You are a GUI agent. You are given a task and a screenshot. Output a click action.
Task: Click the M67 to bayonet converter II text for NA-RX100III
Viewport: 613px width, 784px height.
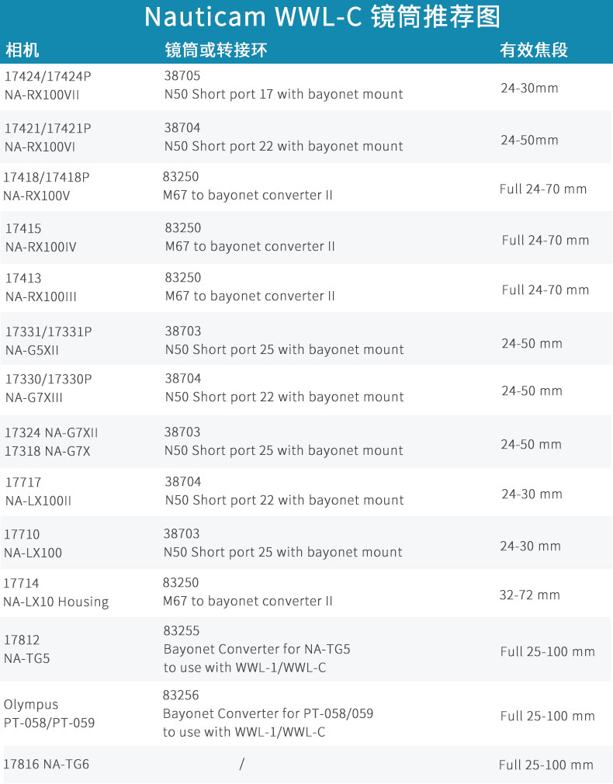click(x=250, y=296)
